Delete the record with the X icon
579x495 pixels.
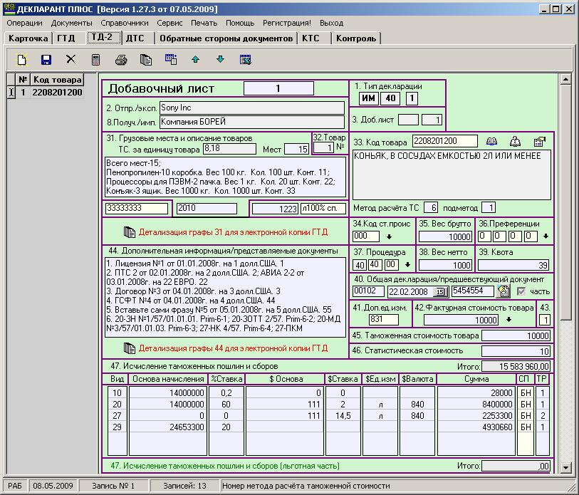click(71, 60)
